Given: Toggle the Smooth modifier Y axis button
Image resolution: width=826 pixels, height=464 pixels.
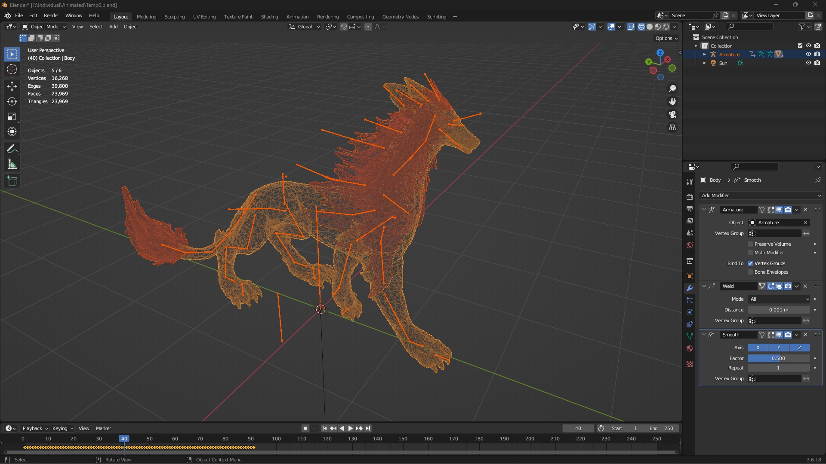Looking at the screenshot, I should (x=778, y=348).
